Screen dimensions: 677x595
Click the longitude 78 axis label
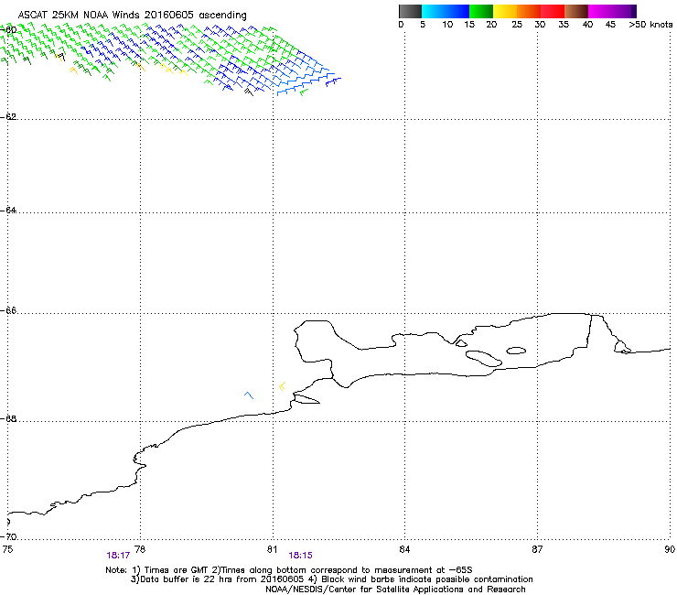point(140,549)
